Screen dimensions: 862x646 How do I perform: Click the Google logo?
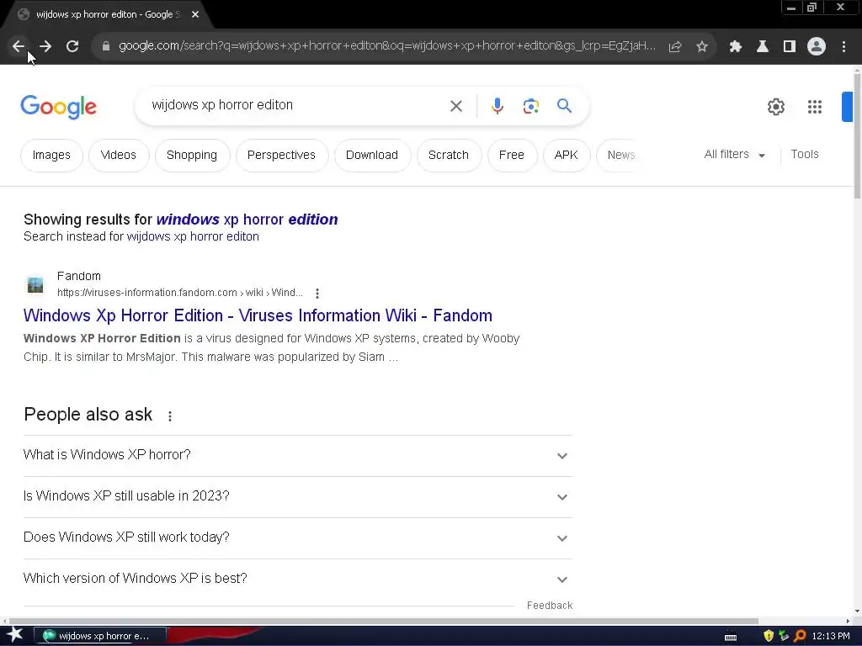58,107
